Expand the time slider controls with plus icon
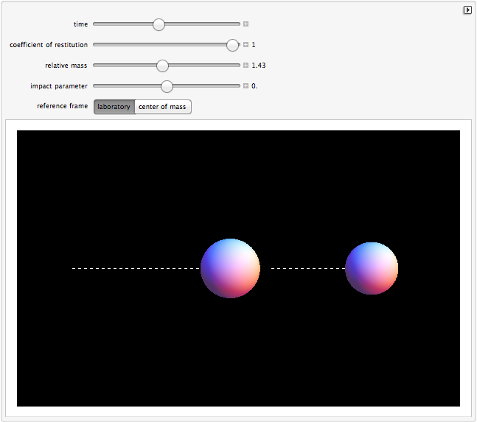This screenshot has height=422, width=477. (x=246, y=24)
